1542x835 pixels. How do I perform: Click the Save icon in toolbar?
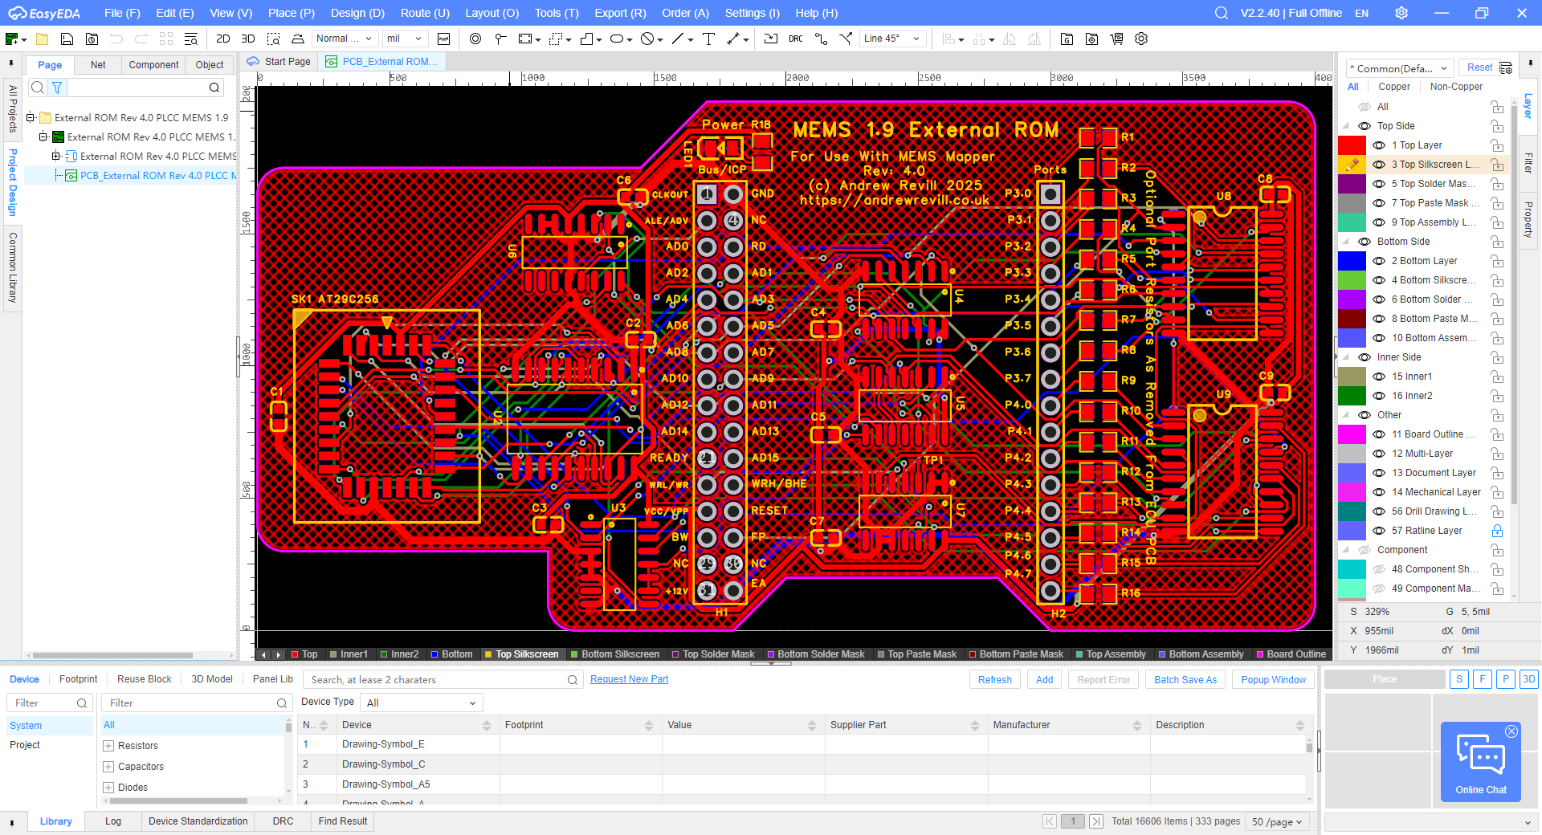point(67,39)
